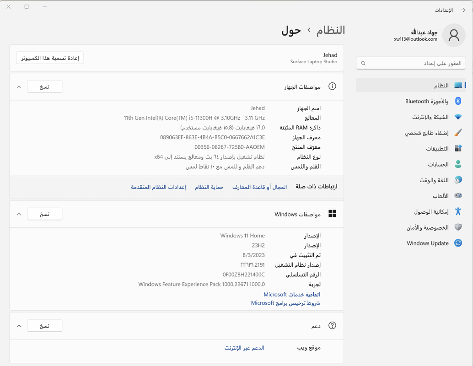This screenshot has height=366, width=473.
Task: Click processor value i5-11300H text
Action: coord(194,118)
